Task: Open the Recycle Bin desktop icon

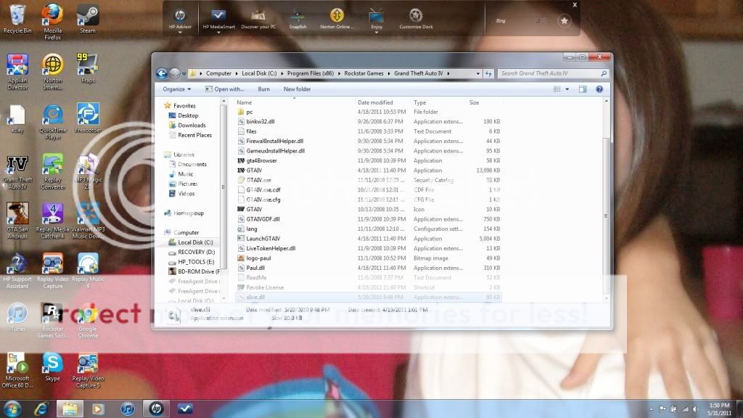Action: (x=17, y=19)
